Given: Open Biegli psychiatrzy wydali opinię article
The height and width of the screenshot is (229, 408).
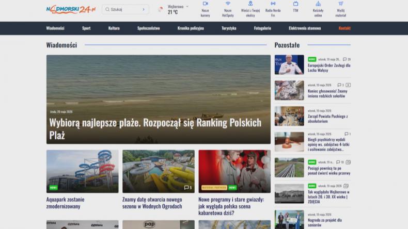Looking at the screenshot, I should (x=328, y=144).
